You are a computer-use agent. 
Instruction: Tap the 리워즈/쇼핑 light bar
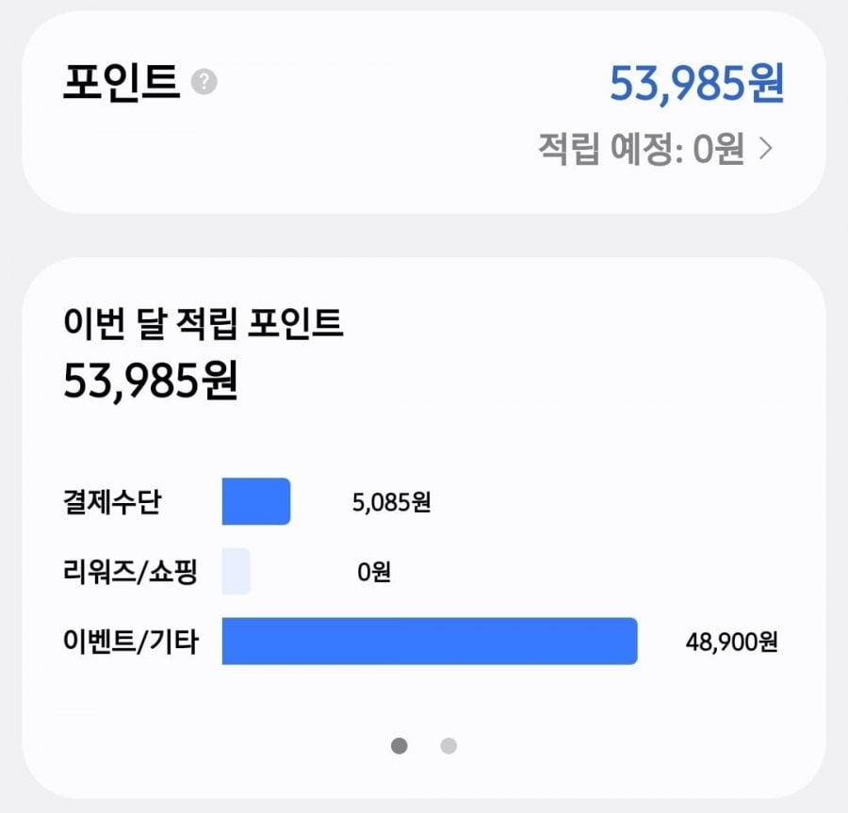coord(236,571)
